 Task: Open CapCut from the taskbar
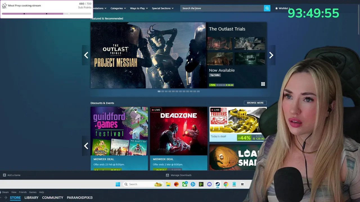click(242, 184)
